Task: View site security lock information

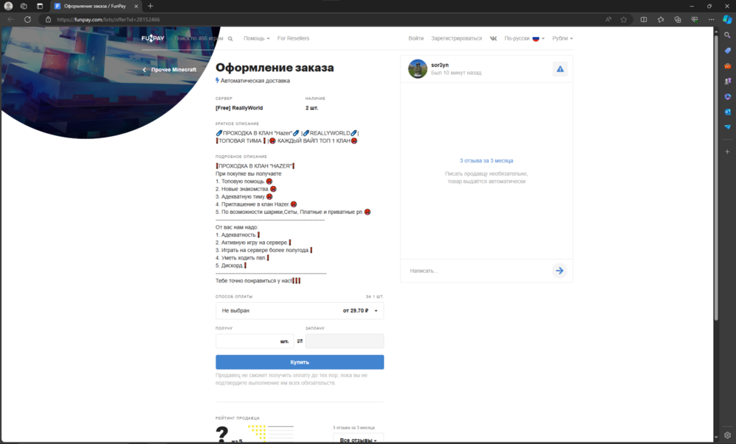Action: (48, 20)
